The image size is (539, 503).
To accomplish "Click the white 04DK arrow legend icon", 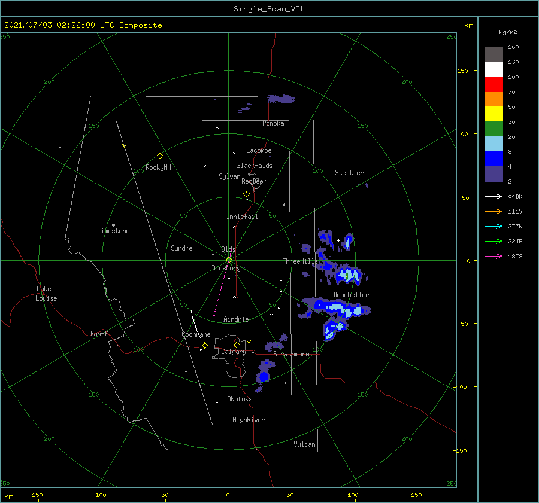I will pyautogui.click(x=493, y=196).
